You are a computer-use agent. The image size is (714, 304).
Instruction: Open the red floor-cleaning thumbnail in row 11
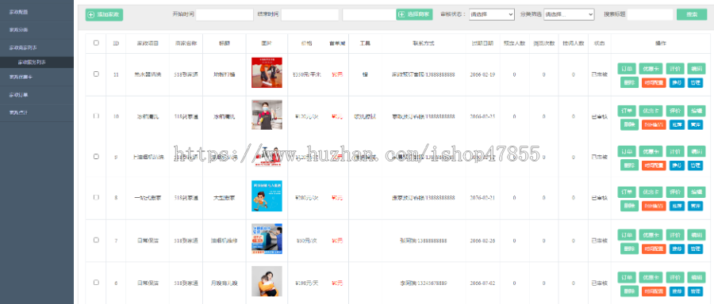pyautogui.click(x=267, y=73)
